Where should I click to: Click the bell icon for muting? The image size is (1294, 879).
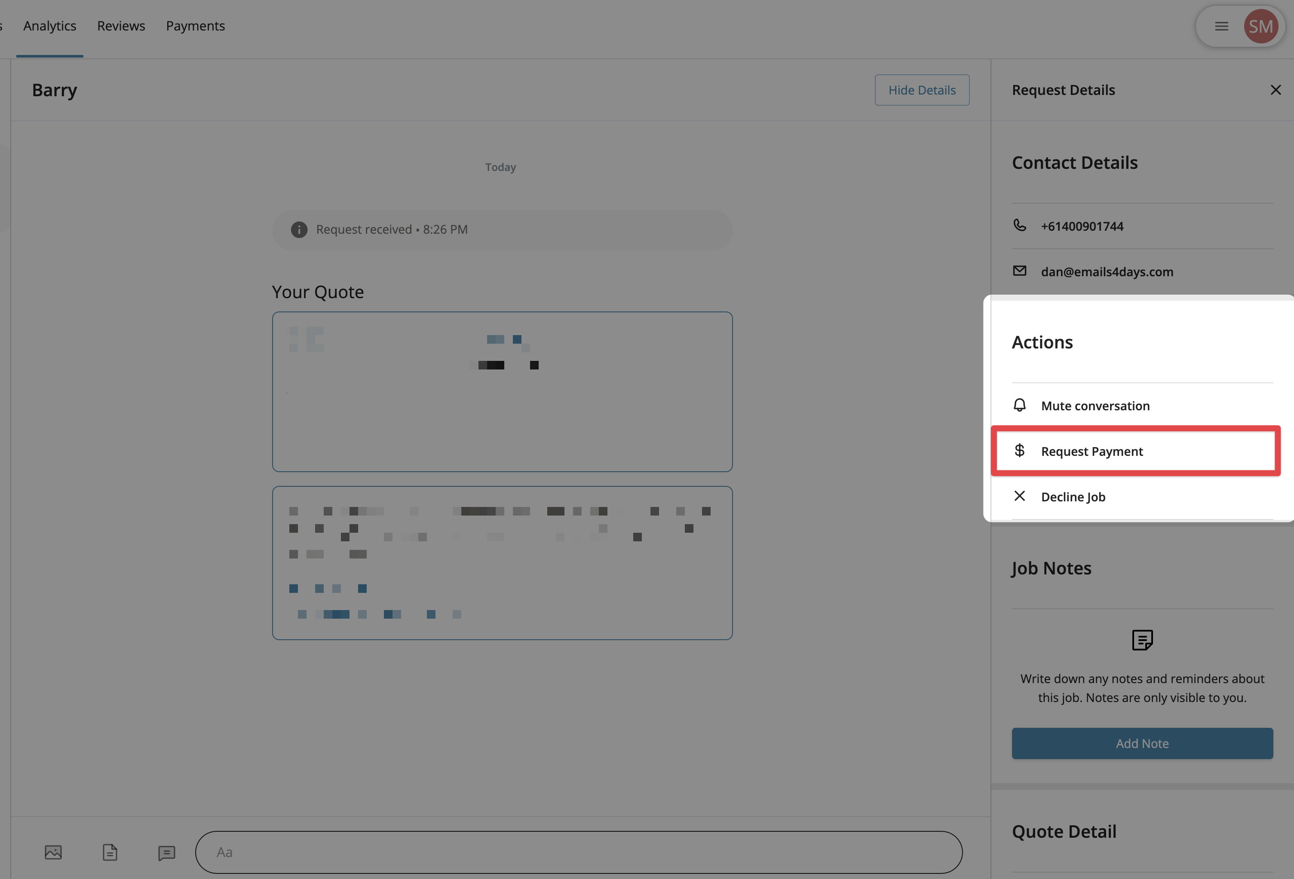pyautogui.click(x=1019, y=405)
